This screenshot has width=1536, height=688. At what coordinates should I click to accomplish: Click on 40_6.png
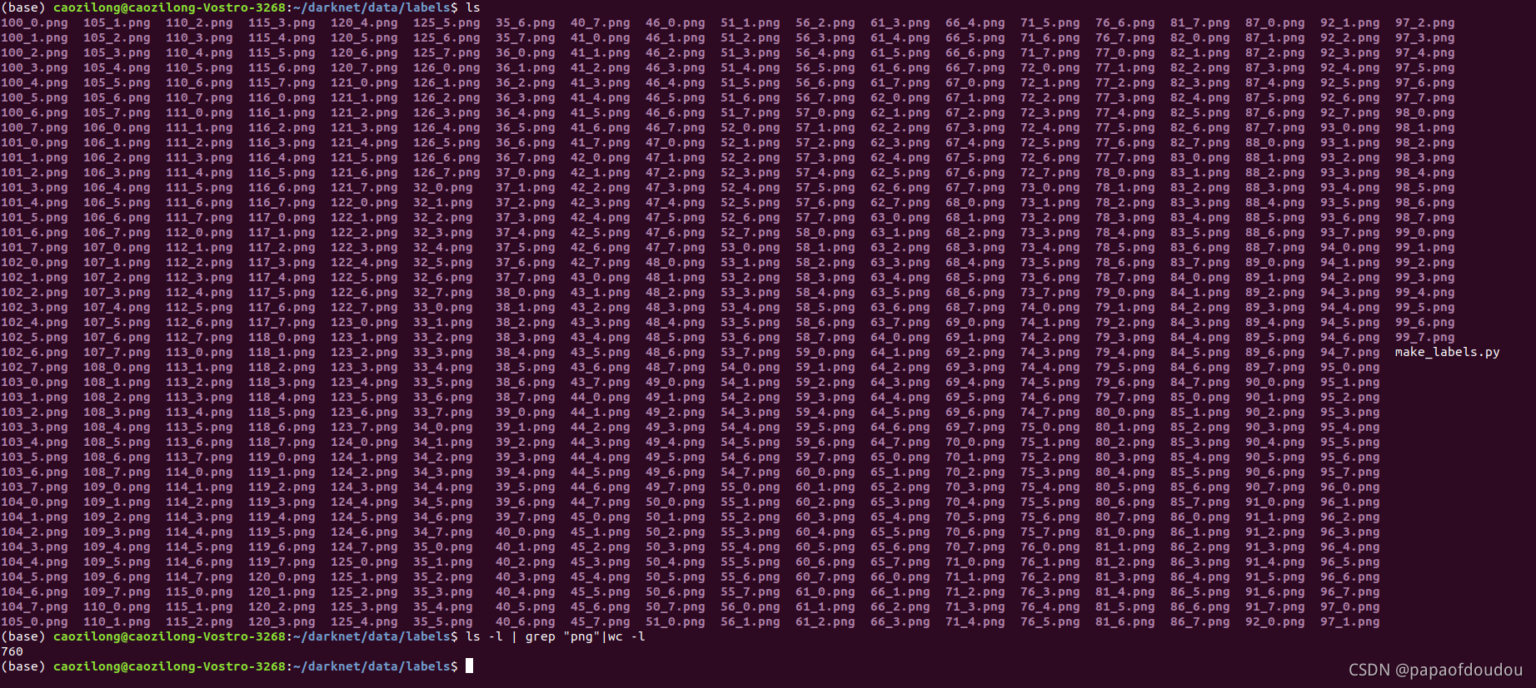[x=526, y=621]
